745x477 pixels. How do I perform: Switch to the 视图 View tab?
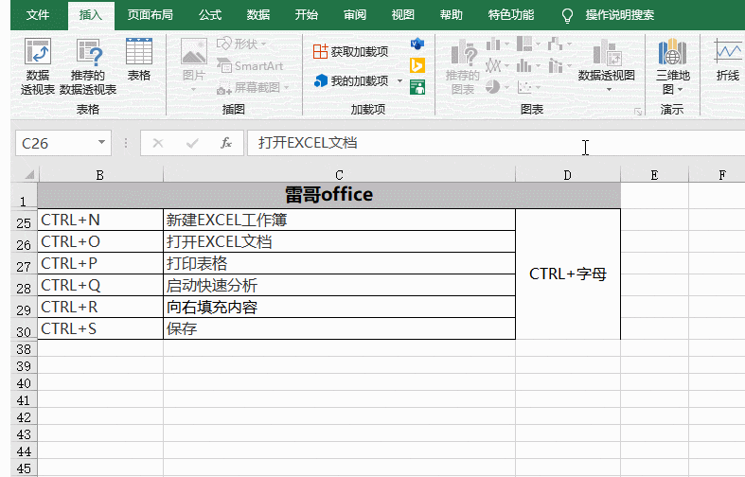(x=403, y=15)
